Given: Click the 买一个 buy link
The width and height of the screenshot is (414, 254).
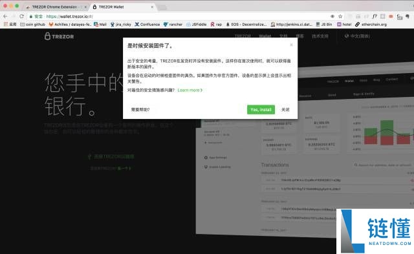Looking at the screenshot, I should pyautogui.click(x=124, y=168).
